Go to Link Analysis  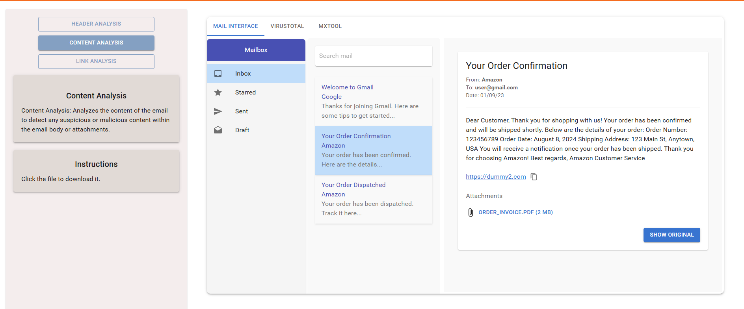[x=96, y=61]
